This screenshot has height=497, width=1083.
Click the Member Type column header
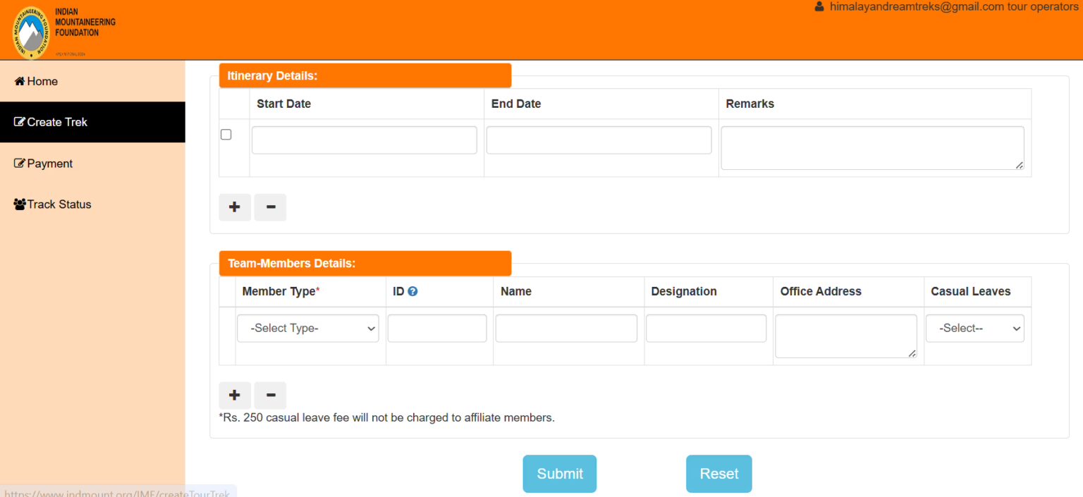coord(281,291)
